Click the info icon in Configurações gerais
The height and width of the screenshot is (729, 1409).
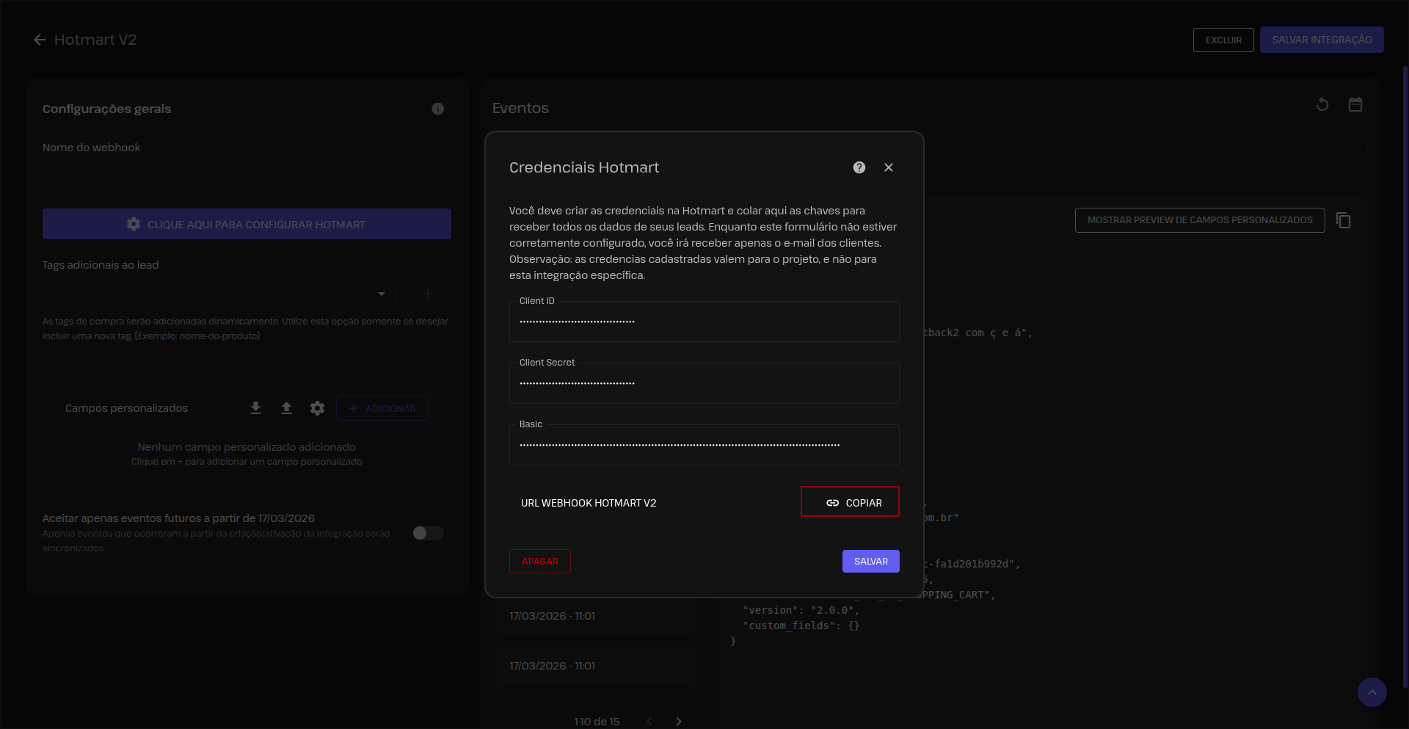pyautogui.click(x=437, y=109)
